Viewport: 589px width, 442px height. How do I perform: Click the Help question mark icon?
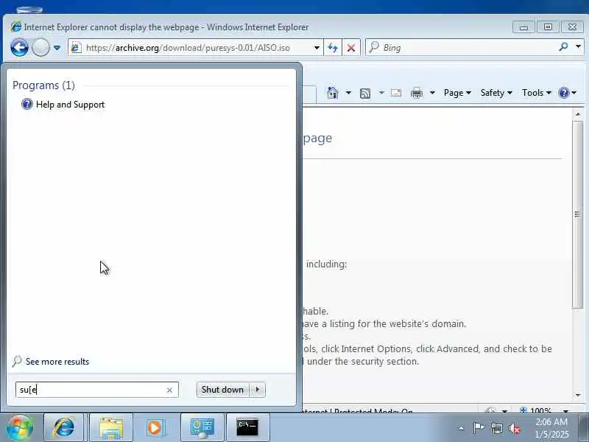[564, 93]
